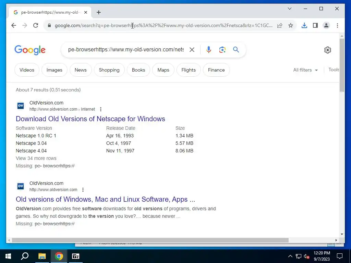Open the tab search chevron

point(289,9)
